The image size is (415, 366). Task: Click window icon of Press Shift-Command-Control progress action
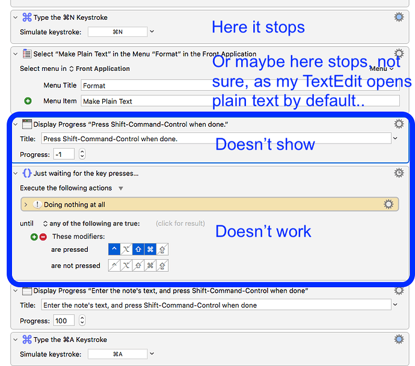[27, 124]
